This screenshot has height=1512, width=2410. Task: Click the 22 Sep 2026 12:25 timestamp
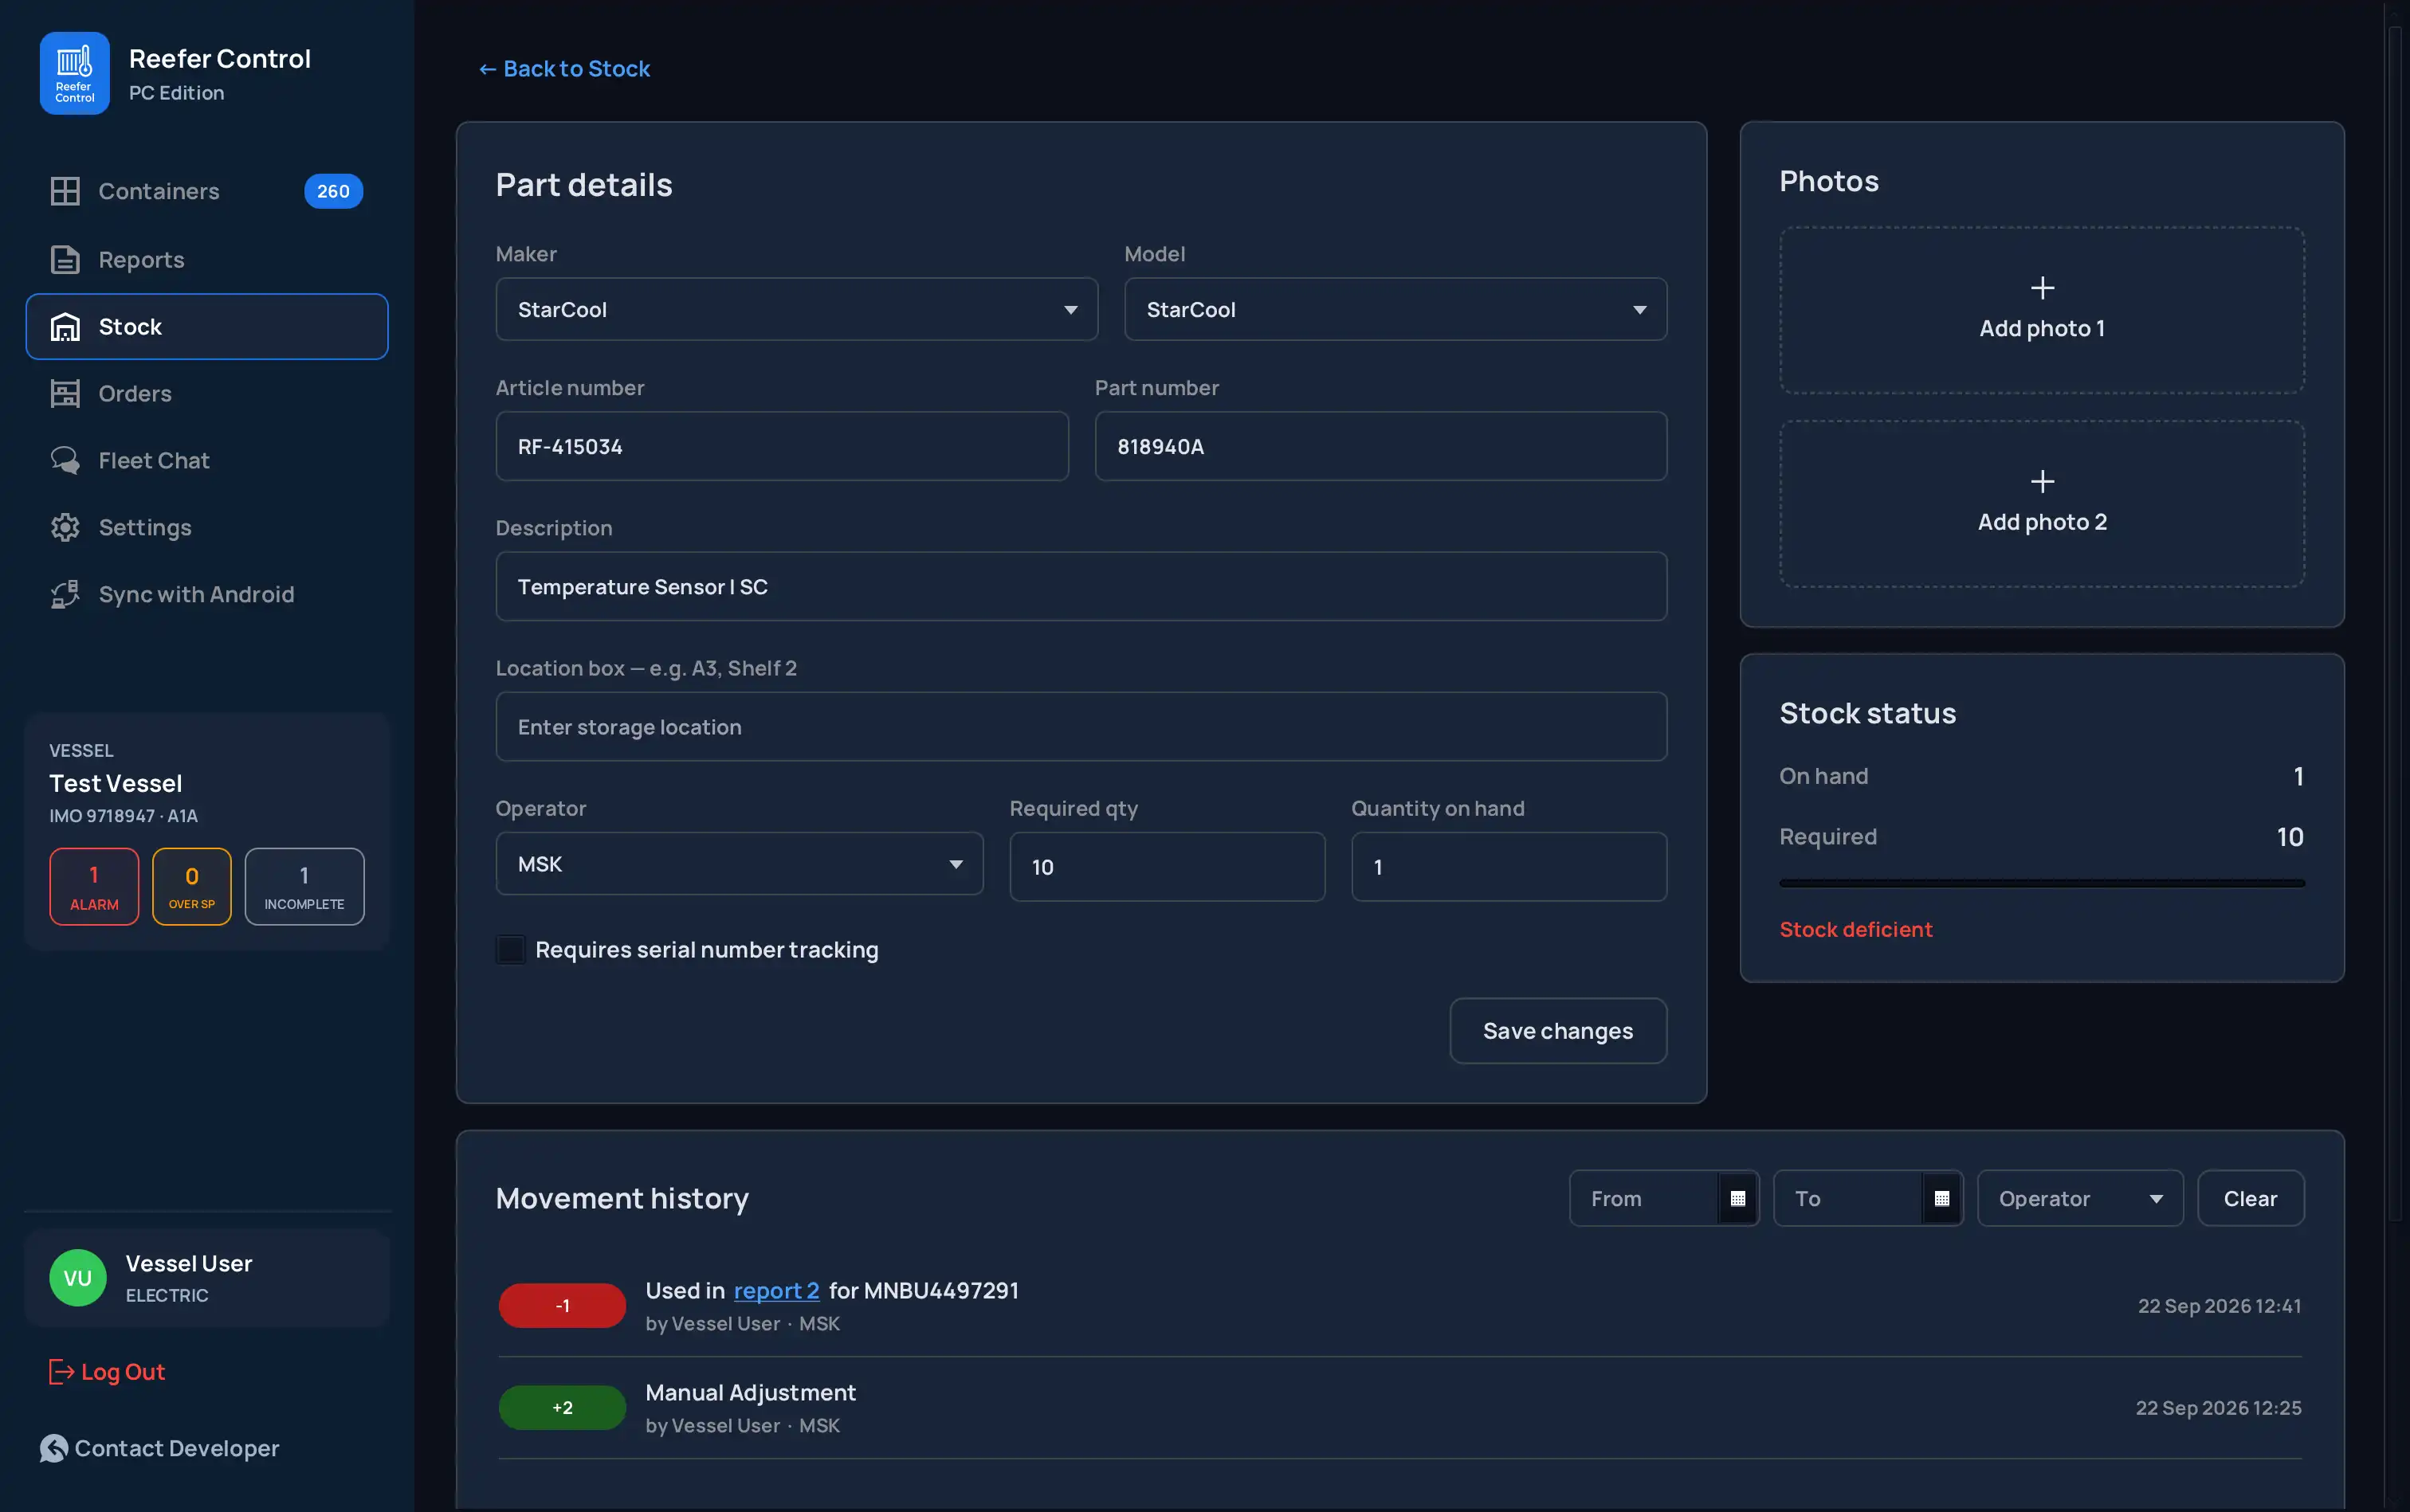pos(2218,1408)
